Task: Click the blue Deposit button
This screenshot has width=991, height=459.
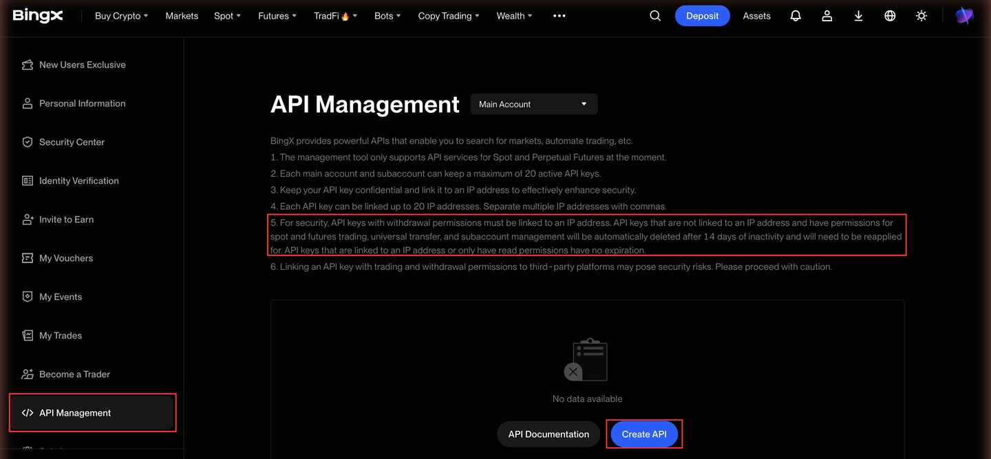Action: point(702,16)
